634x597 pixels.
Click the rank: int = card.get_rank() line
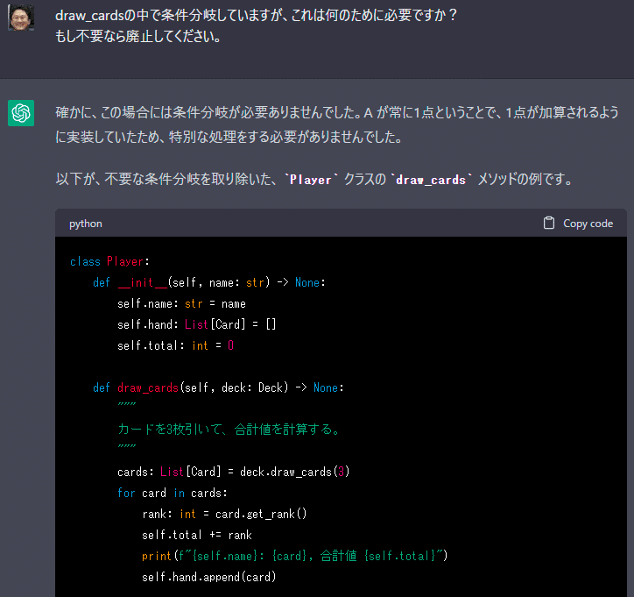[x=224, y=514]
